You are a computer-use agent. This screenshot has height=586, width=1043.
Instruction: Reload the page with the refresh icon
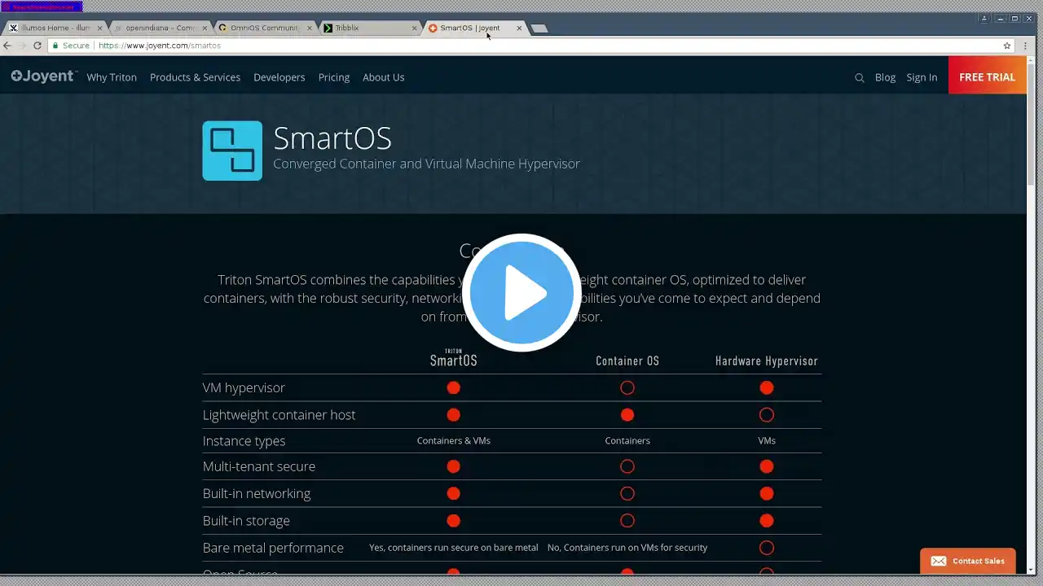[x=37, y=46]
